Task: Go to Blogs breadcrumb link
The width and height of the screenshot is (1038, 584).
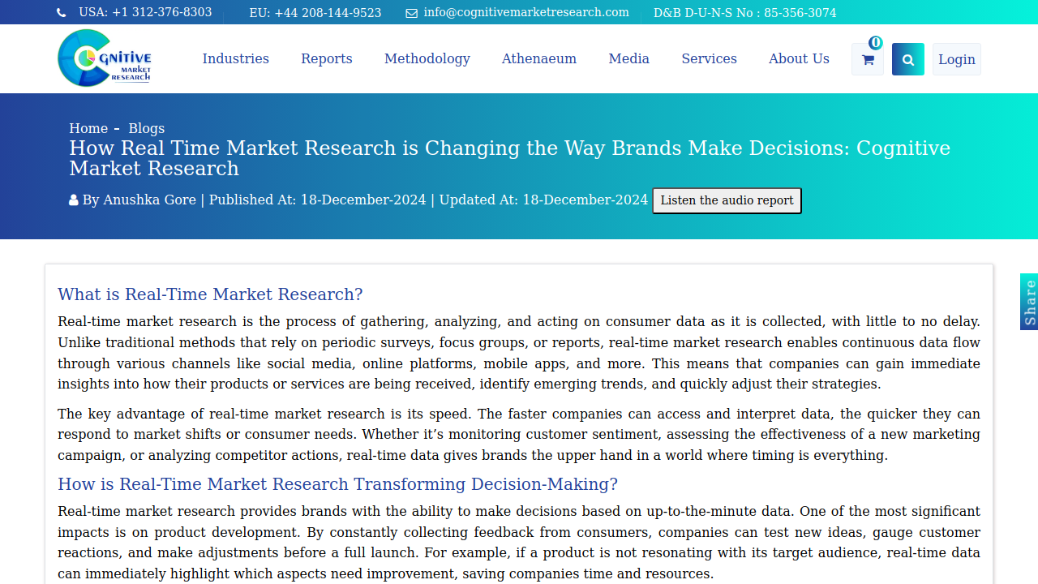Action: [x=147, y=128]
